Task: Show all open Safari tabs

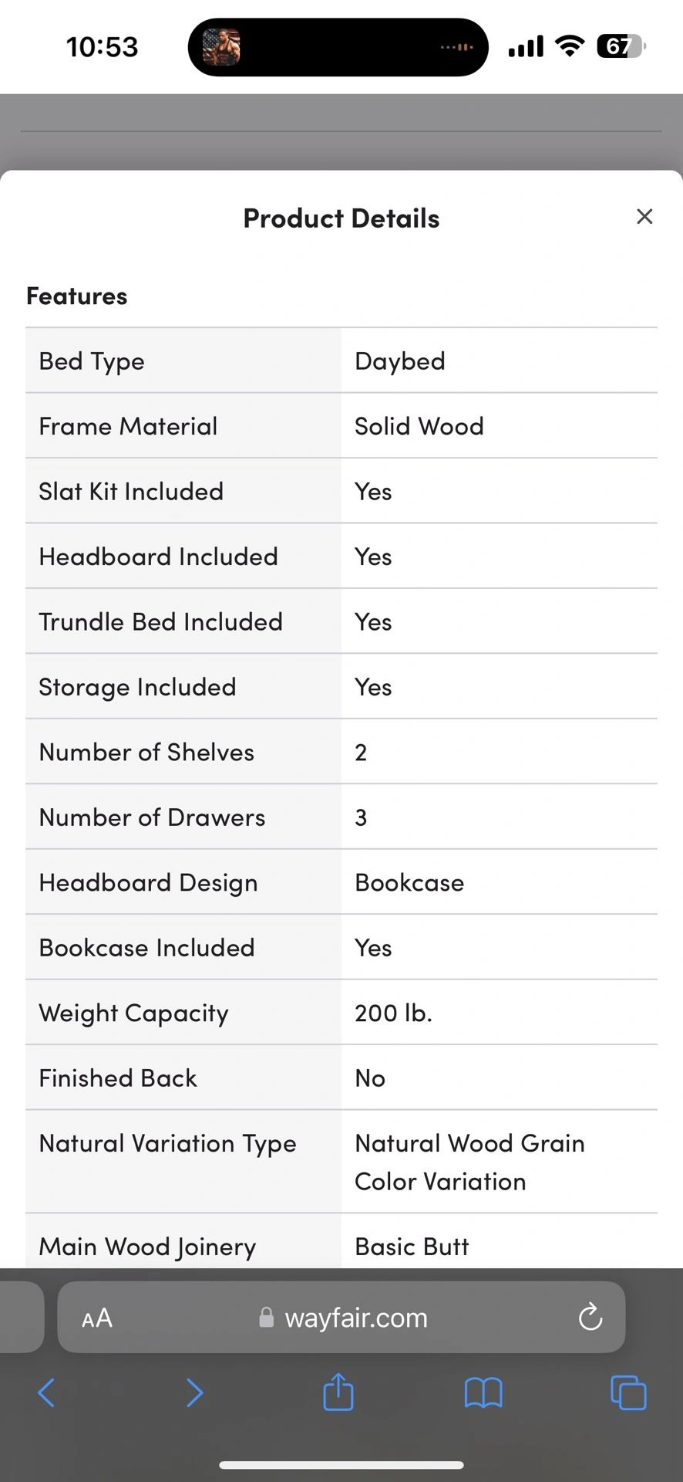Action: tap(628, 1392)
